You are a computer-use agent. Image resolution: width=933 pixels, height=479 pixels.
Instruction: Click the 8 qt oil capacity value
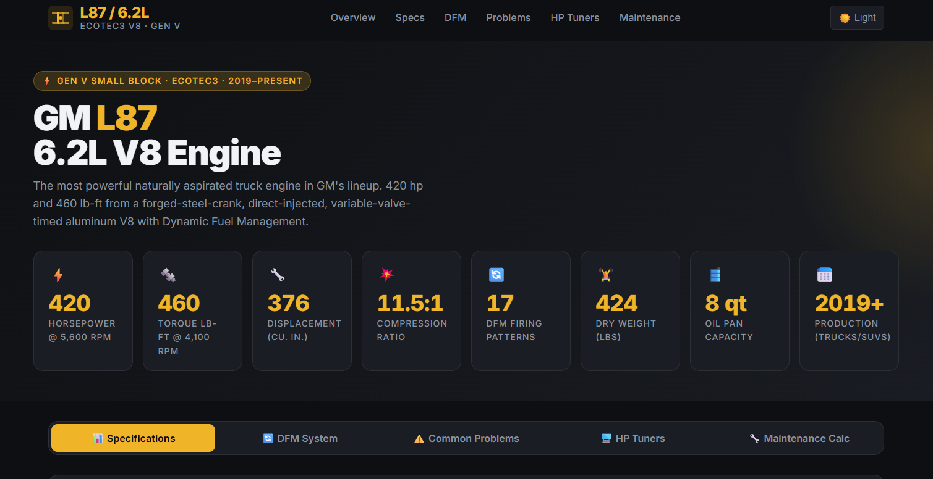click(x=726, y=303)
